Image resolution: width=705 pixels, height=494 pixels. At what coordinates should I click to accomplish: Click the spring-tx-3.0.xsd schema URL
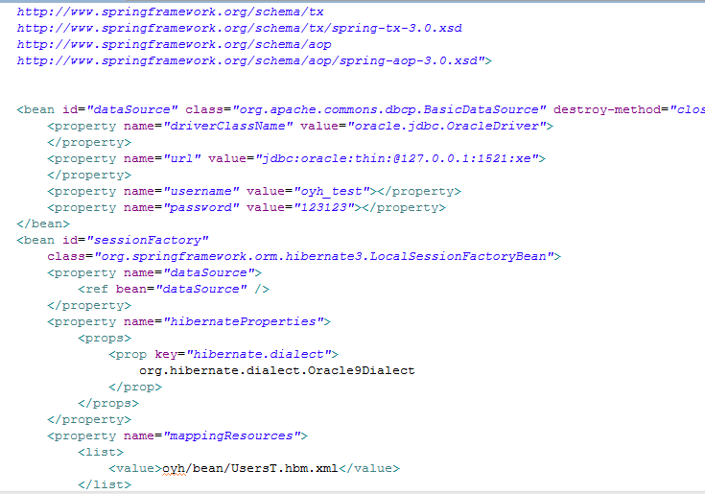240,28
